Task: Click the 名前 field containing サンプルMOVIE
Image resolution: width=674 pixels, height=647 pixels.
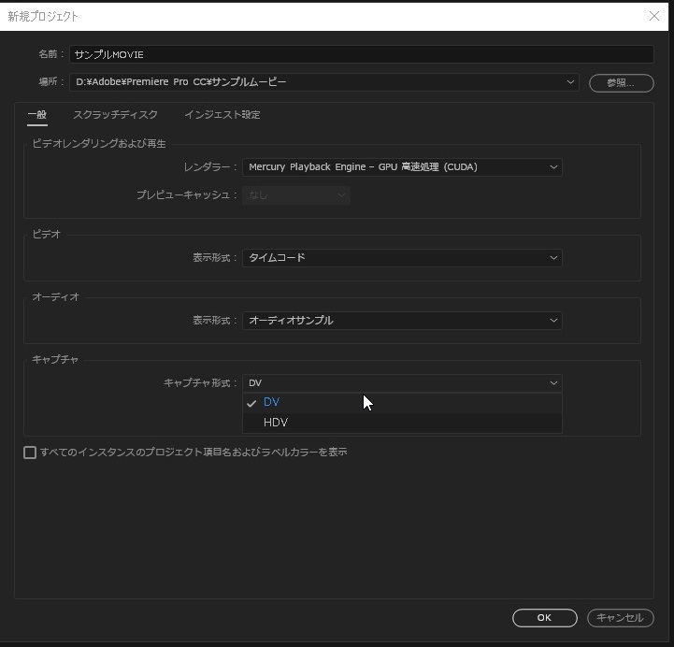Action: (361, 54)
